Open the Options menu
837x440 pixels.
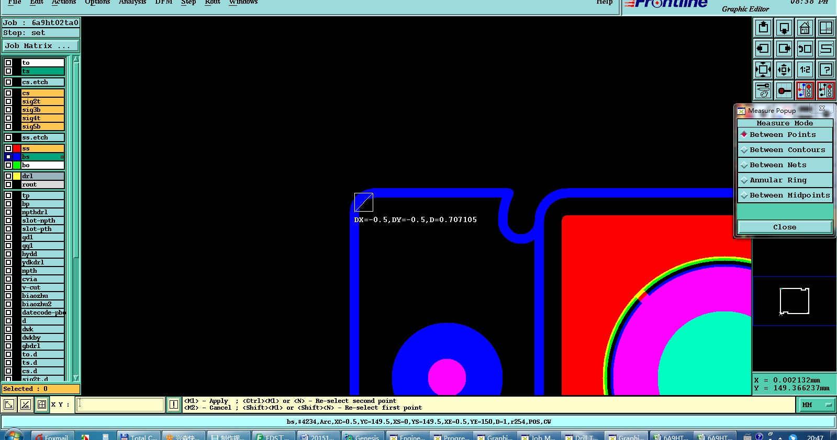(x=97, y=2)
